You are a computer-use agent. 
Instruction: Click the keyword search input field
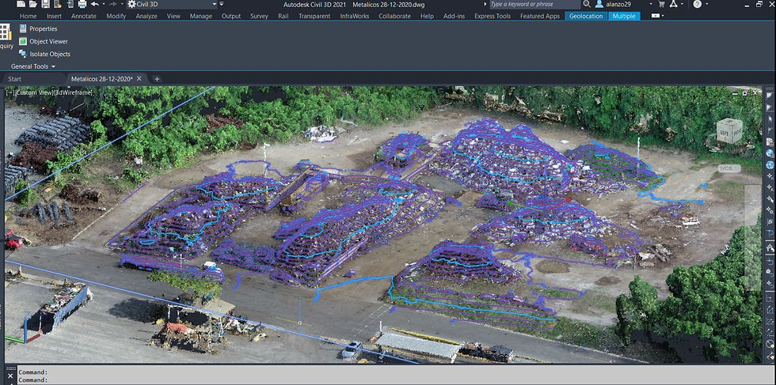click(x=535, y=4)
